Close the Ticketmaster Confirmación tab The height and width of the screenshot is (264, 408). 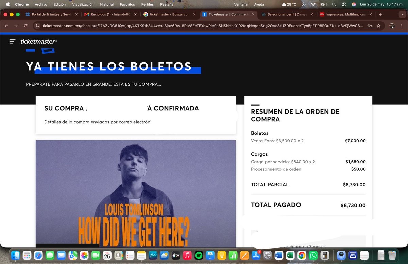[x=253, y=14]
